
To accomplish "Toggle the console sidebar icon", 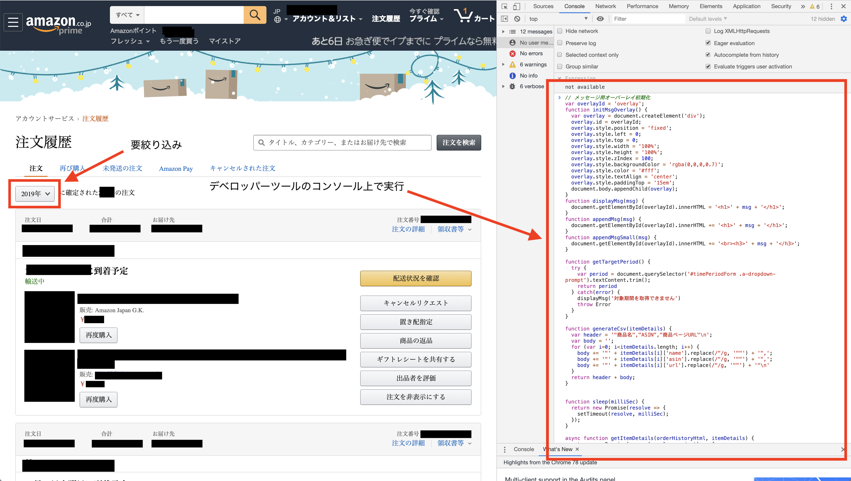I will pyautogui.click(x=505, y=19).
